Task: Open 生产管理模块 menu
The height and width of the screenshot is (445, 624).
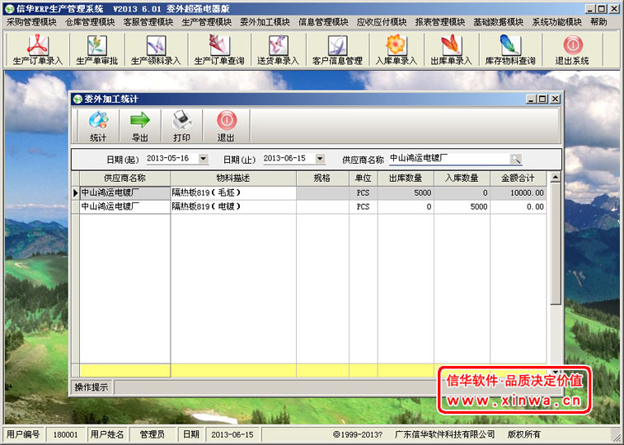Action: (207, 22)
